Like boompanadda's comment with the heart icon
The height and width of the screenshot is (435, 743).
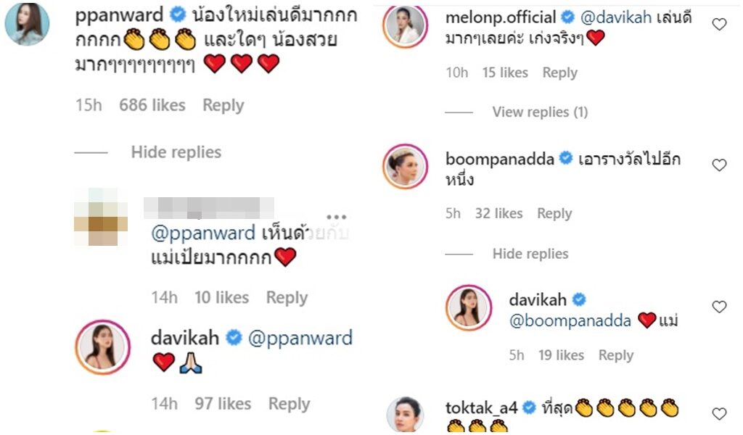coord(719,165)
